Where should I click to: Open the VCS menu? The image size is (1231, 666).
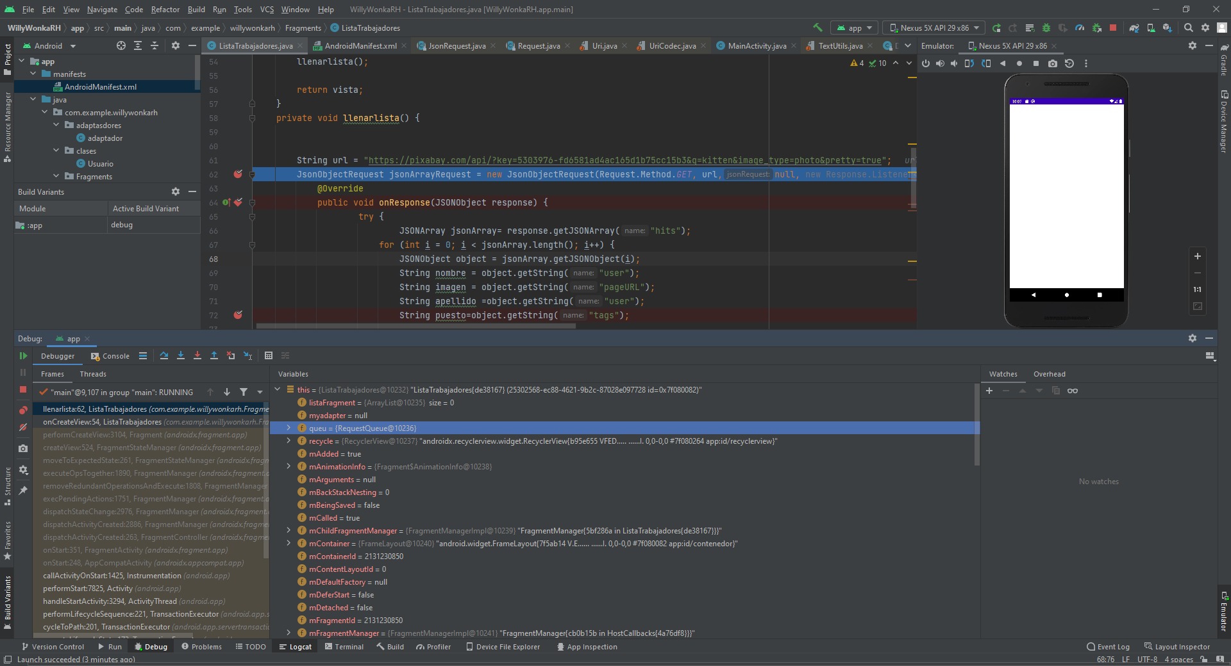click(x=267, y=9)
